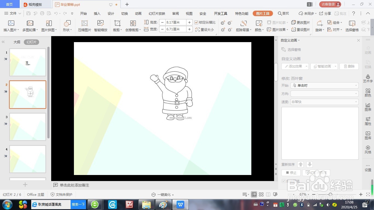Open the Windows Start button
The image size is (374, 210).
(7, 204)
